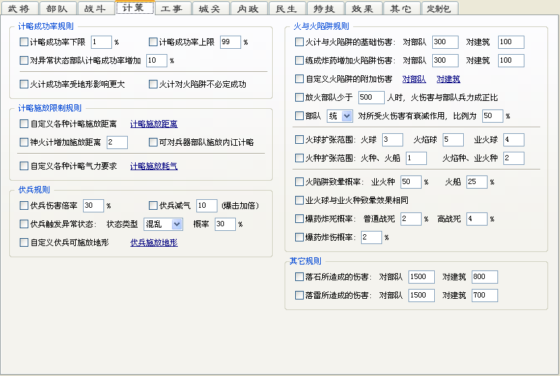Enable 落石所造成的伤害 checkbox

coord(299,277)
